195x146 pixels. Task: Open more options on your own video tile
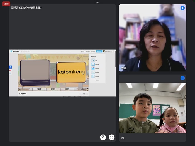tap(182, 78)
